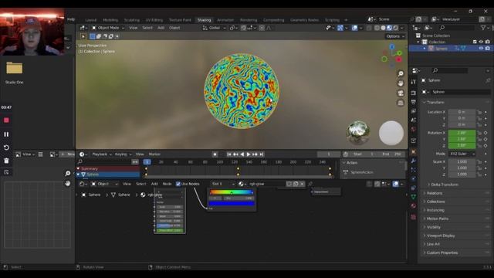Click the play animation button
The height and width of the screenshot is (278, 494).
click(249, 154)
